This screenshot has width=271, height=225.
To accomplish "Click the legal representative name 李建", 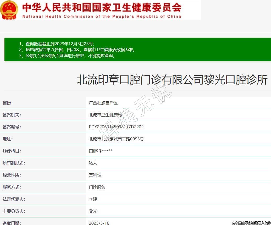I will point(93,199).
